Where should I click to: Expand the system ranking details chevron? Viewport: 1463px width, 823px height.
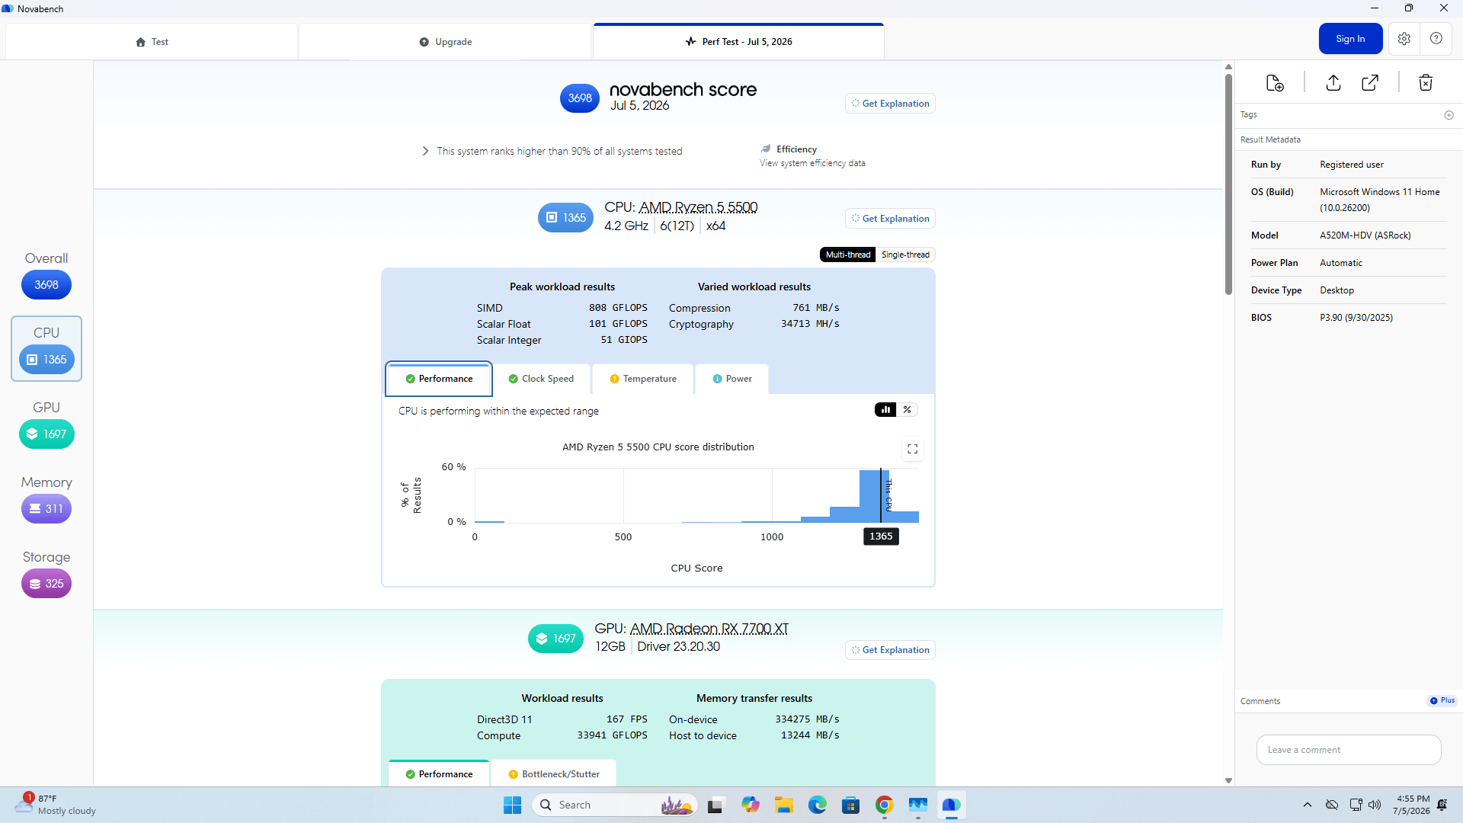coord(425,151)
